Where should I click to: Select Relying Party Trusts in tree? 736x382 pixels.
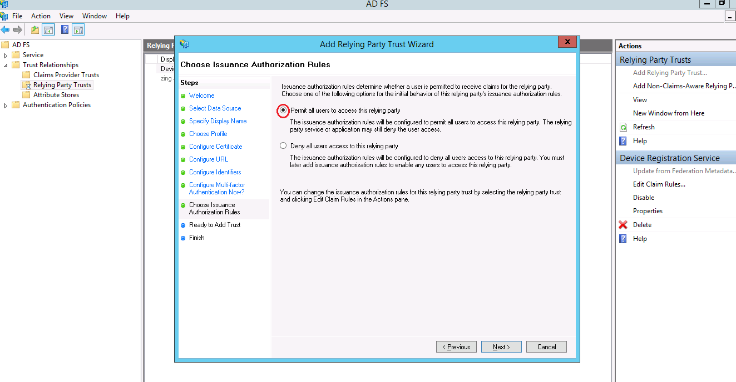62,85
